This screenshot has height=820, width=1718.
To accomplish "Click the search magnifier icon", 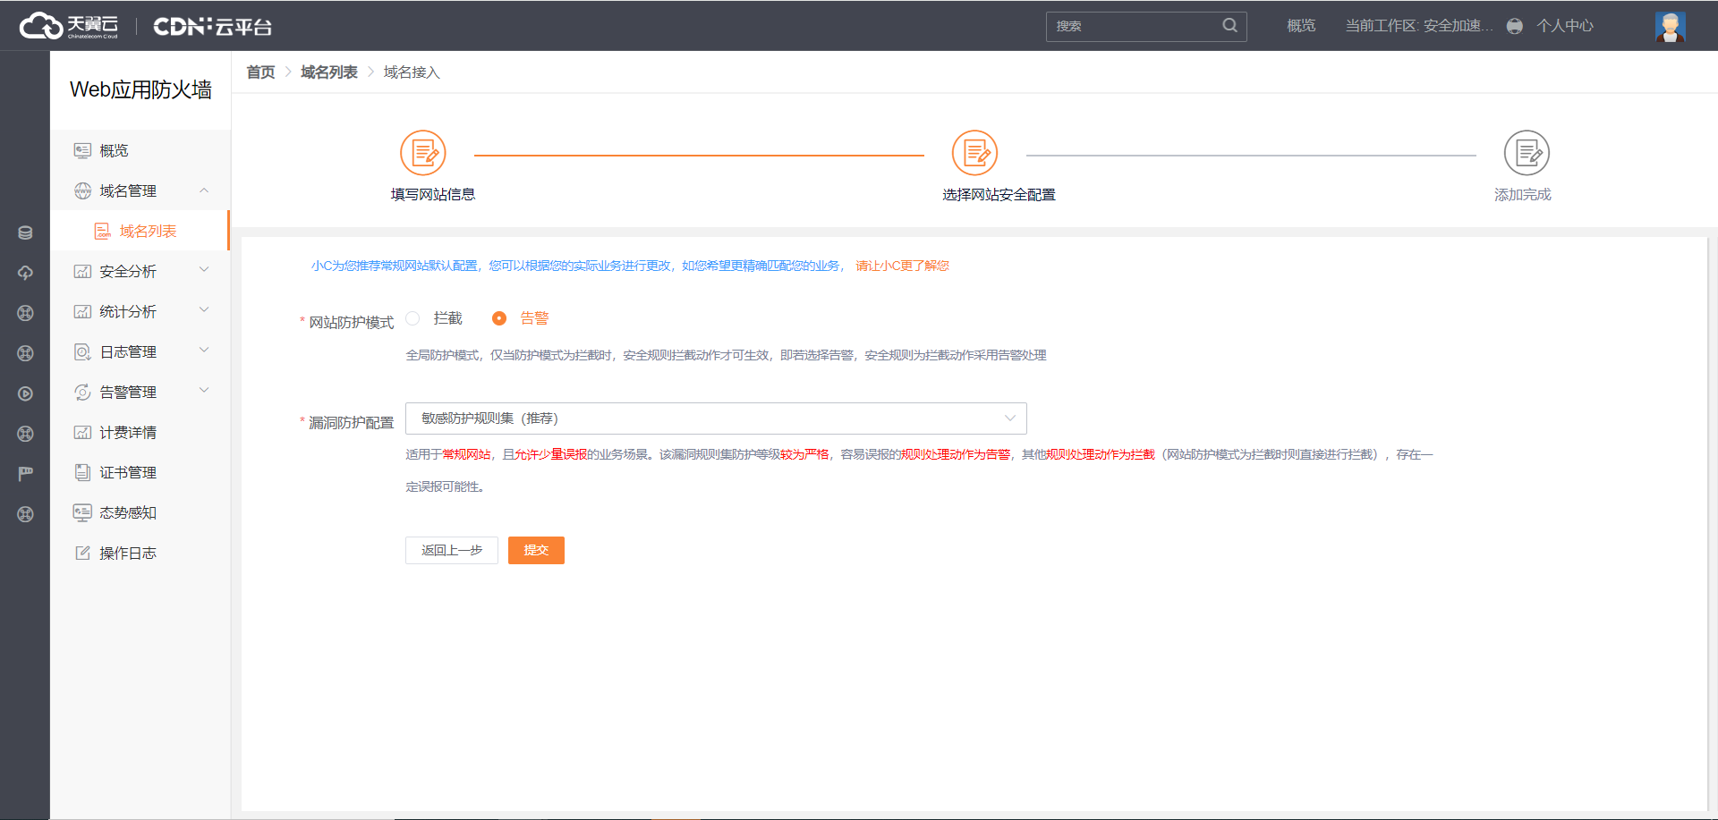I will 1230,26.
